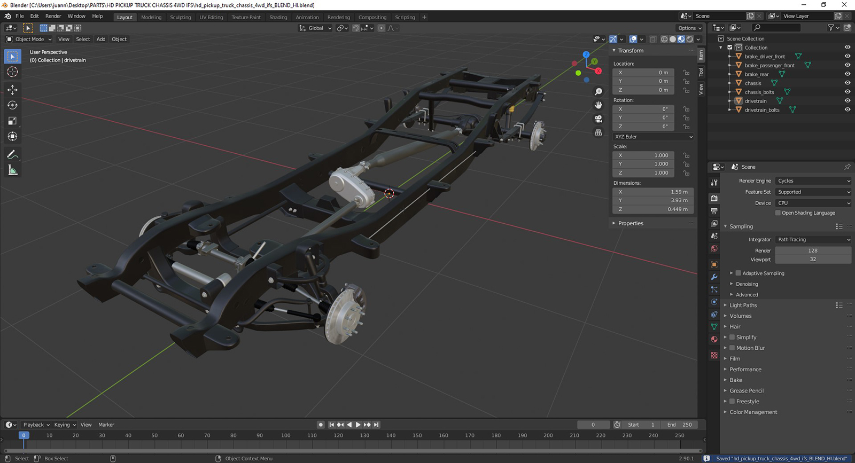Screen dimensions: 855x463
Task: Activate the Scale tool
Action: [12, 121]
